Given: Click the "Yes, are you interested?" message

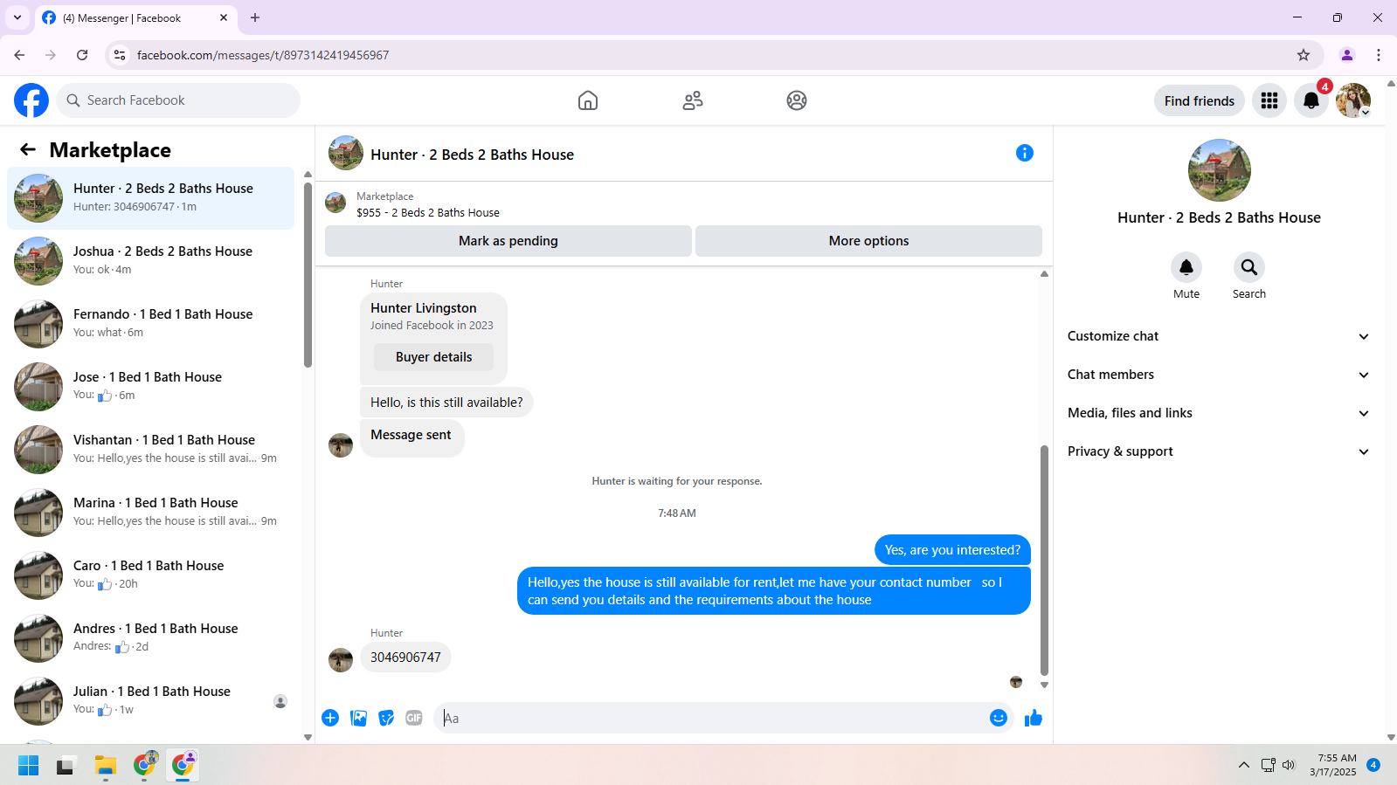Looking at the screenshot, I should pos(952,550).
